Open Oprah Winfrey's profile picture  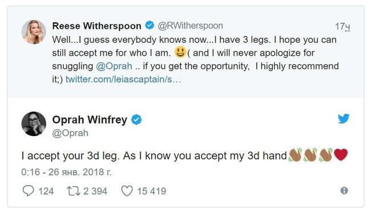click(x=34, y=124)
